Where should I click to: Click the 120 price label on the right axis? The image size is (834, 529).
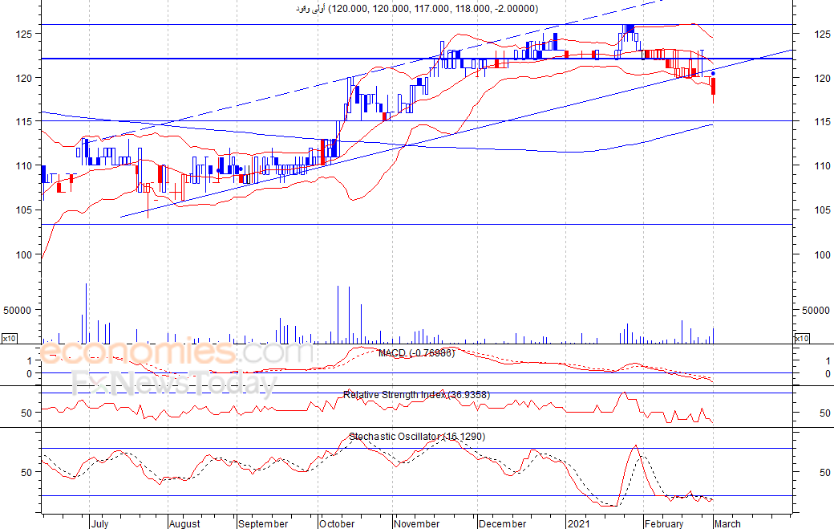822,78
